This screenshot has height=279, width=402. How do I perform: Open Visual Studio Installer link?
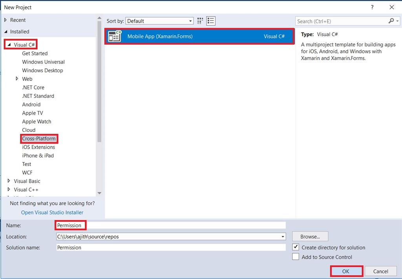pyautogui.click(x=52, y=212)
